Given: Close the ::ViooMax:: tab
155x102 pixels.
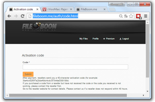Looking at the screenshot, I should 71,9.
